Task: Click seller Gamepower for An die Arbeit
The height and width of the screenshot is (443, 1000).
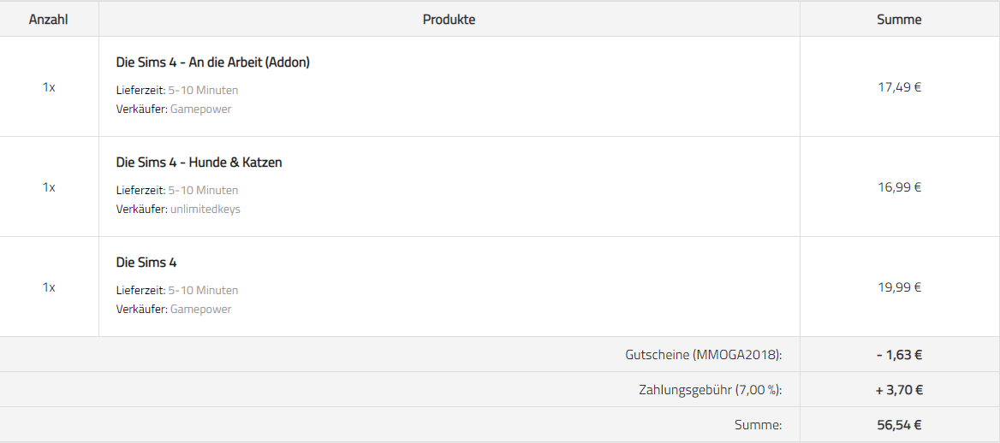Action: [x=201, y=109]
